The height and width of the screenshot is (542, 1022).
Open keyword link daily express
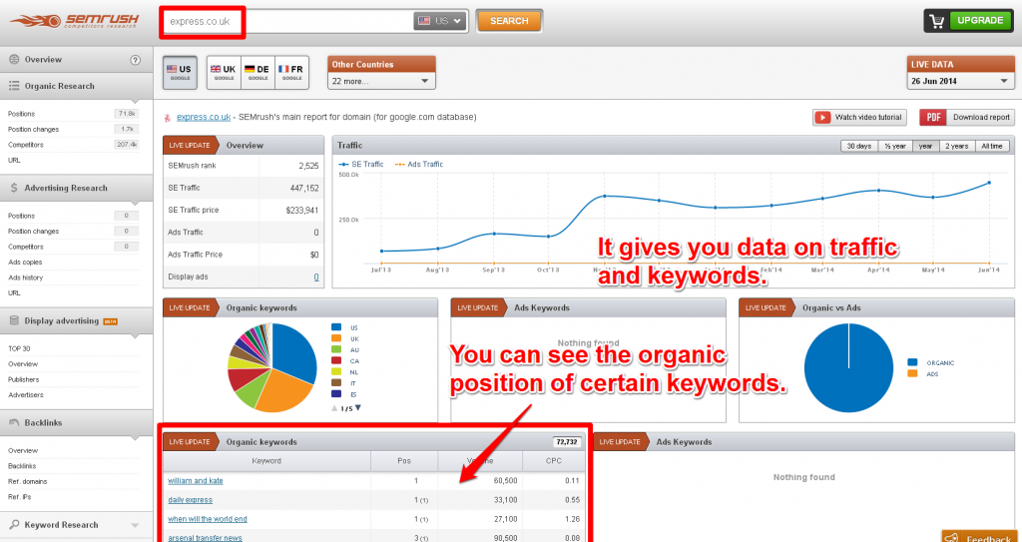coord(191,500)
